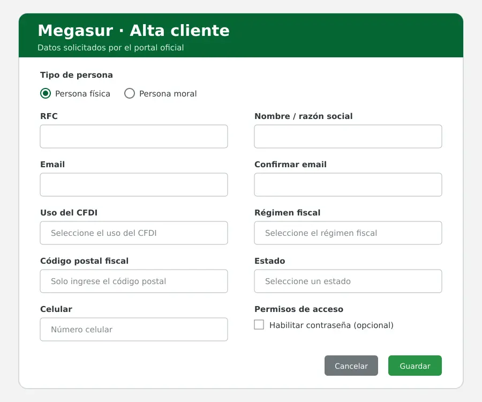Click the Código postal fiscal label
482x402 pixels.
[84, 261]
